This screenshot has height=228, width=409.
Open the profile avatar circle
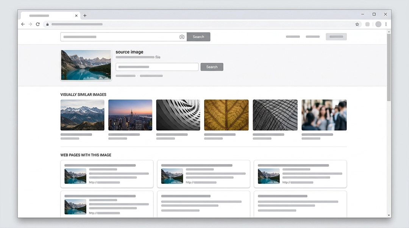(x=378, y=24)
